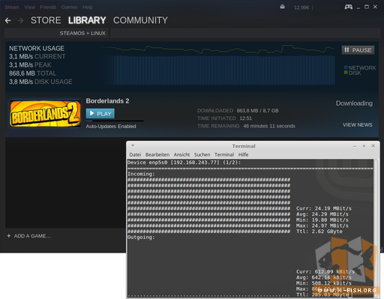Minimize the Steam window

pos(358,7)
